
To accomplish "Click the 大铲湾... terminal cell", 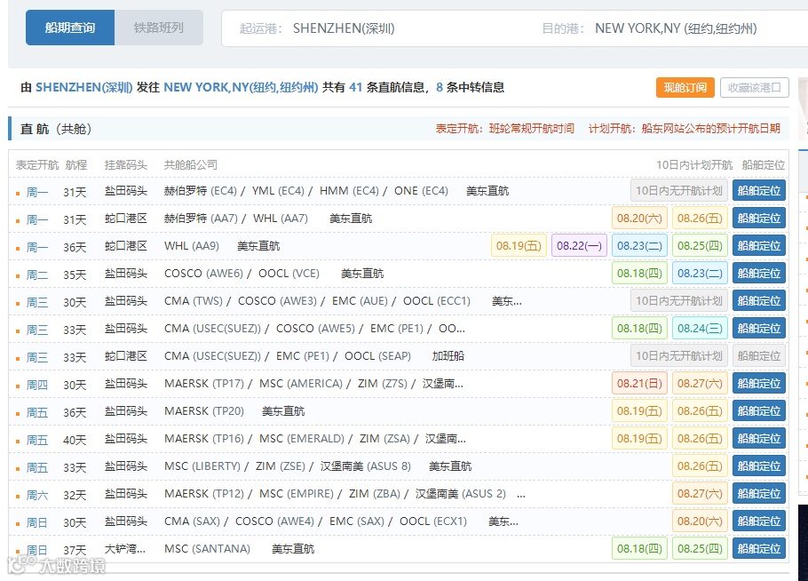I will (x=125, y=549).
